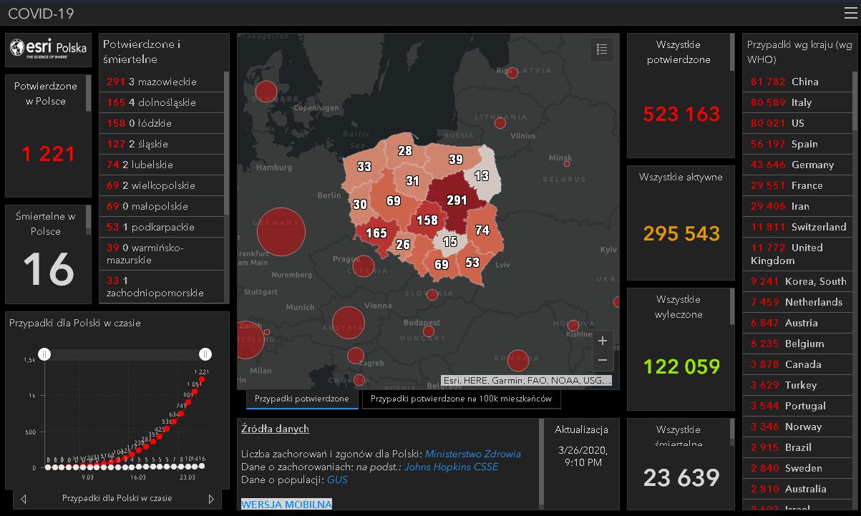
Task: Zoom in on the map
Action: [x=602, y=341]
